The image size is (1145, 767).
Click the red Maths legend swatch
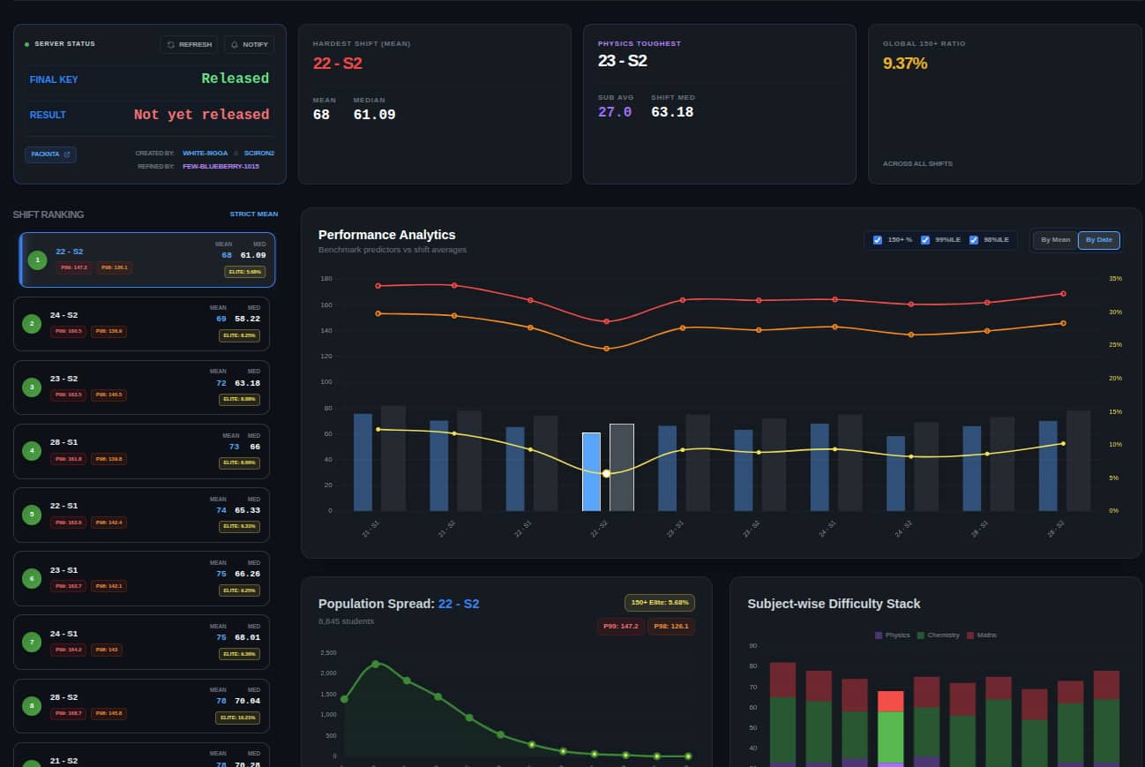pos(970,635)
